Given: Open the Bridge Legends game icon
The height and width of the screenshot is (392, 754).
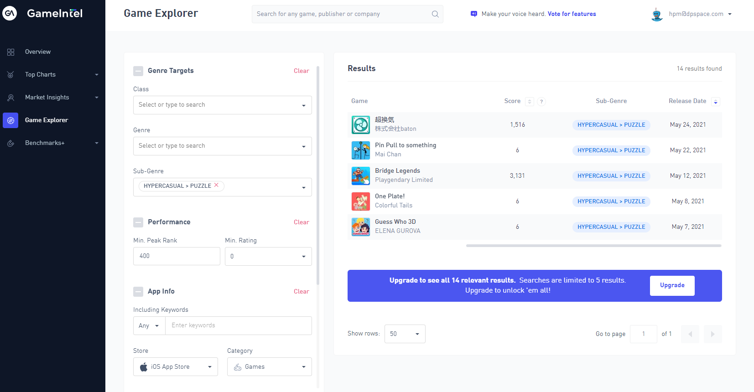Looking at the screenshot, I should coord(361,176).
